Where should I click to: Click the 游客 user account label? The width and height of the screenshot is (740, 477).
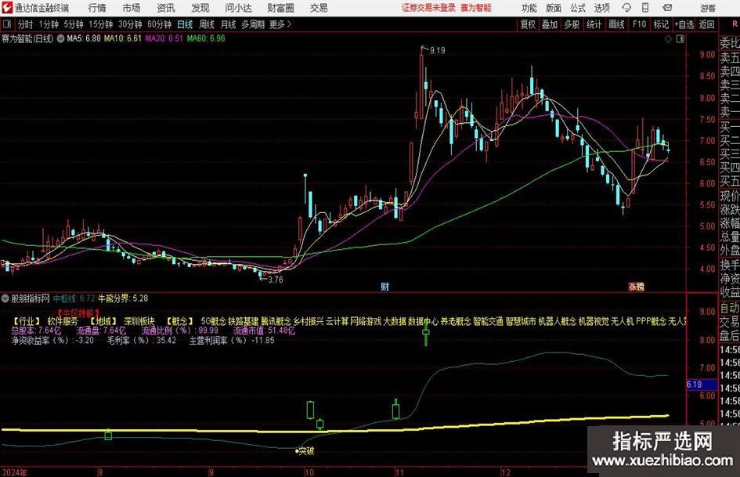pos(708,8)
